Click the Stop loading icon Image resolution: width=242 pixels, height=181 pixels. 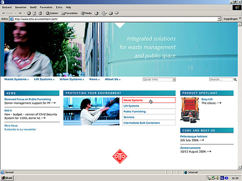tap(29, 13)
